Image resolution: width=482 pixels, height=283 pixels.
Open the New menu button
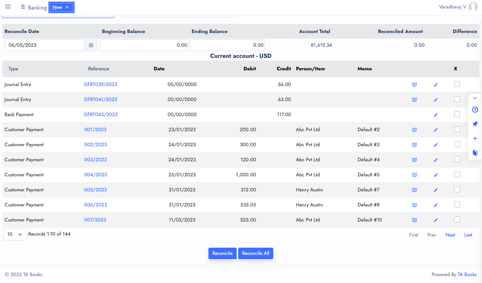tap(62, 7)
